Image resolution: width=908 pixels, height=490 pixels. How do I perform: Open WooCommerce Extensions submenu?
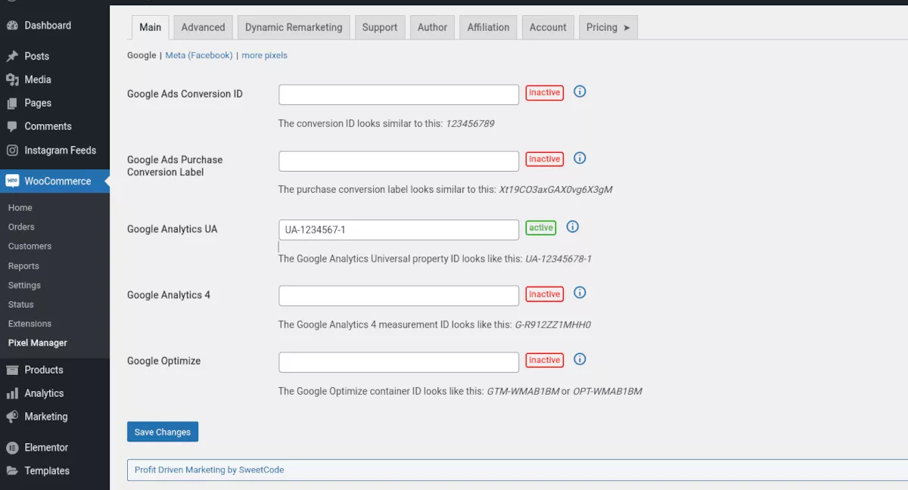(x=30, y=324)
